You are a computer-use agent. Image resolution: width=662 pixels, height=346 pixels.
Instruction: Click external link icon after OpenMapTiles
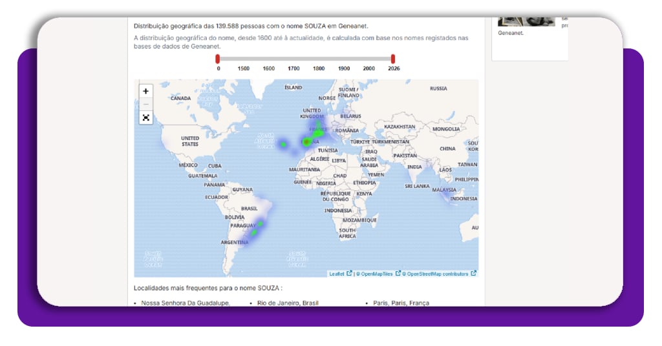point(398,274)
